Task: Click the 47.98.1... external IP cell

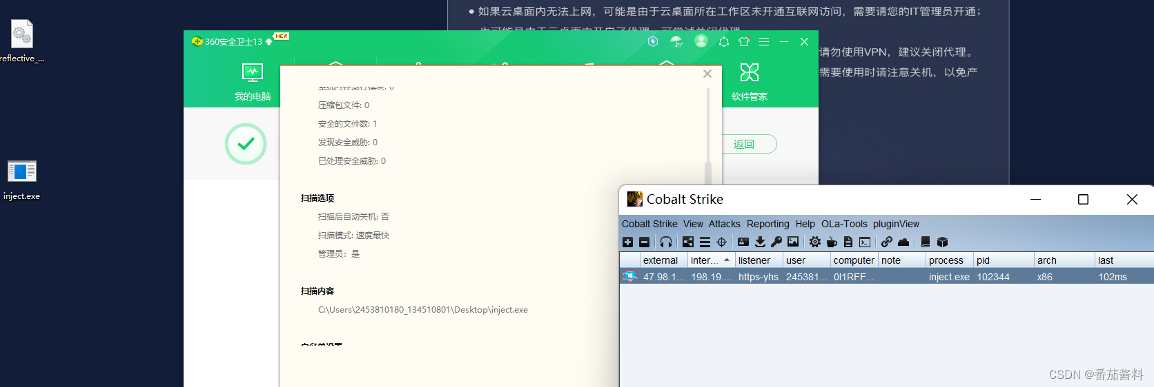Action: (663, 277)
